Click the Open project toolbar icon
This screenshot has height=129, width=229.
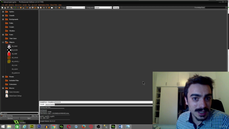click(5, 8)
